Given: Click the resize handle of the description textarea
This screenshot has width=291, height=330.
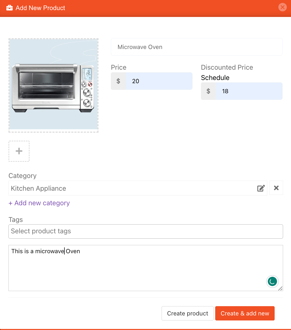Looking at the screenshot, I should tap(280, 289).
